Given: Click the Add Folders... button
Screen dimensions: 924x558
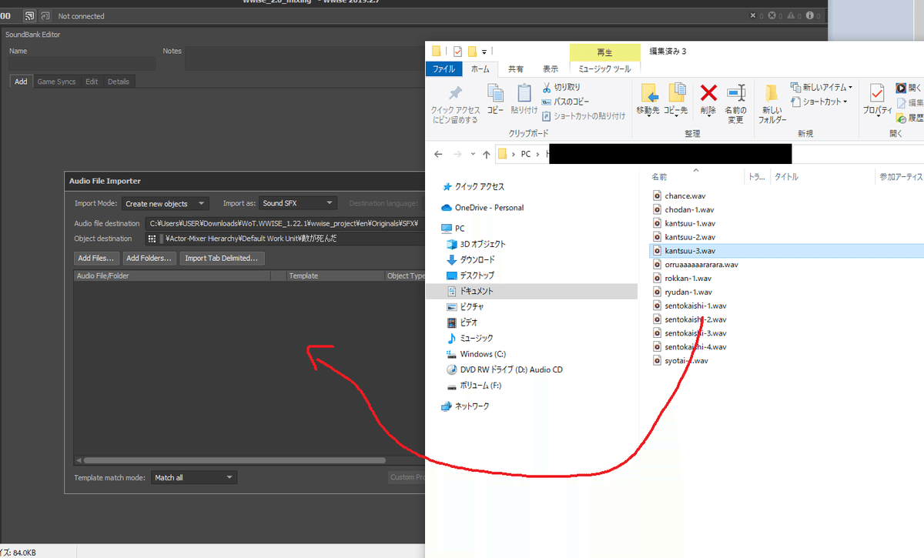Looking at the screenshot, I should [x=149, y=258].
